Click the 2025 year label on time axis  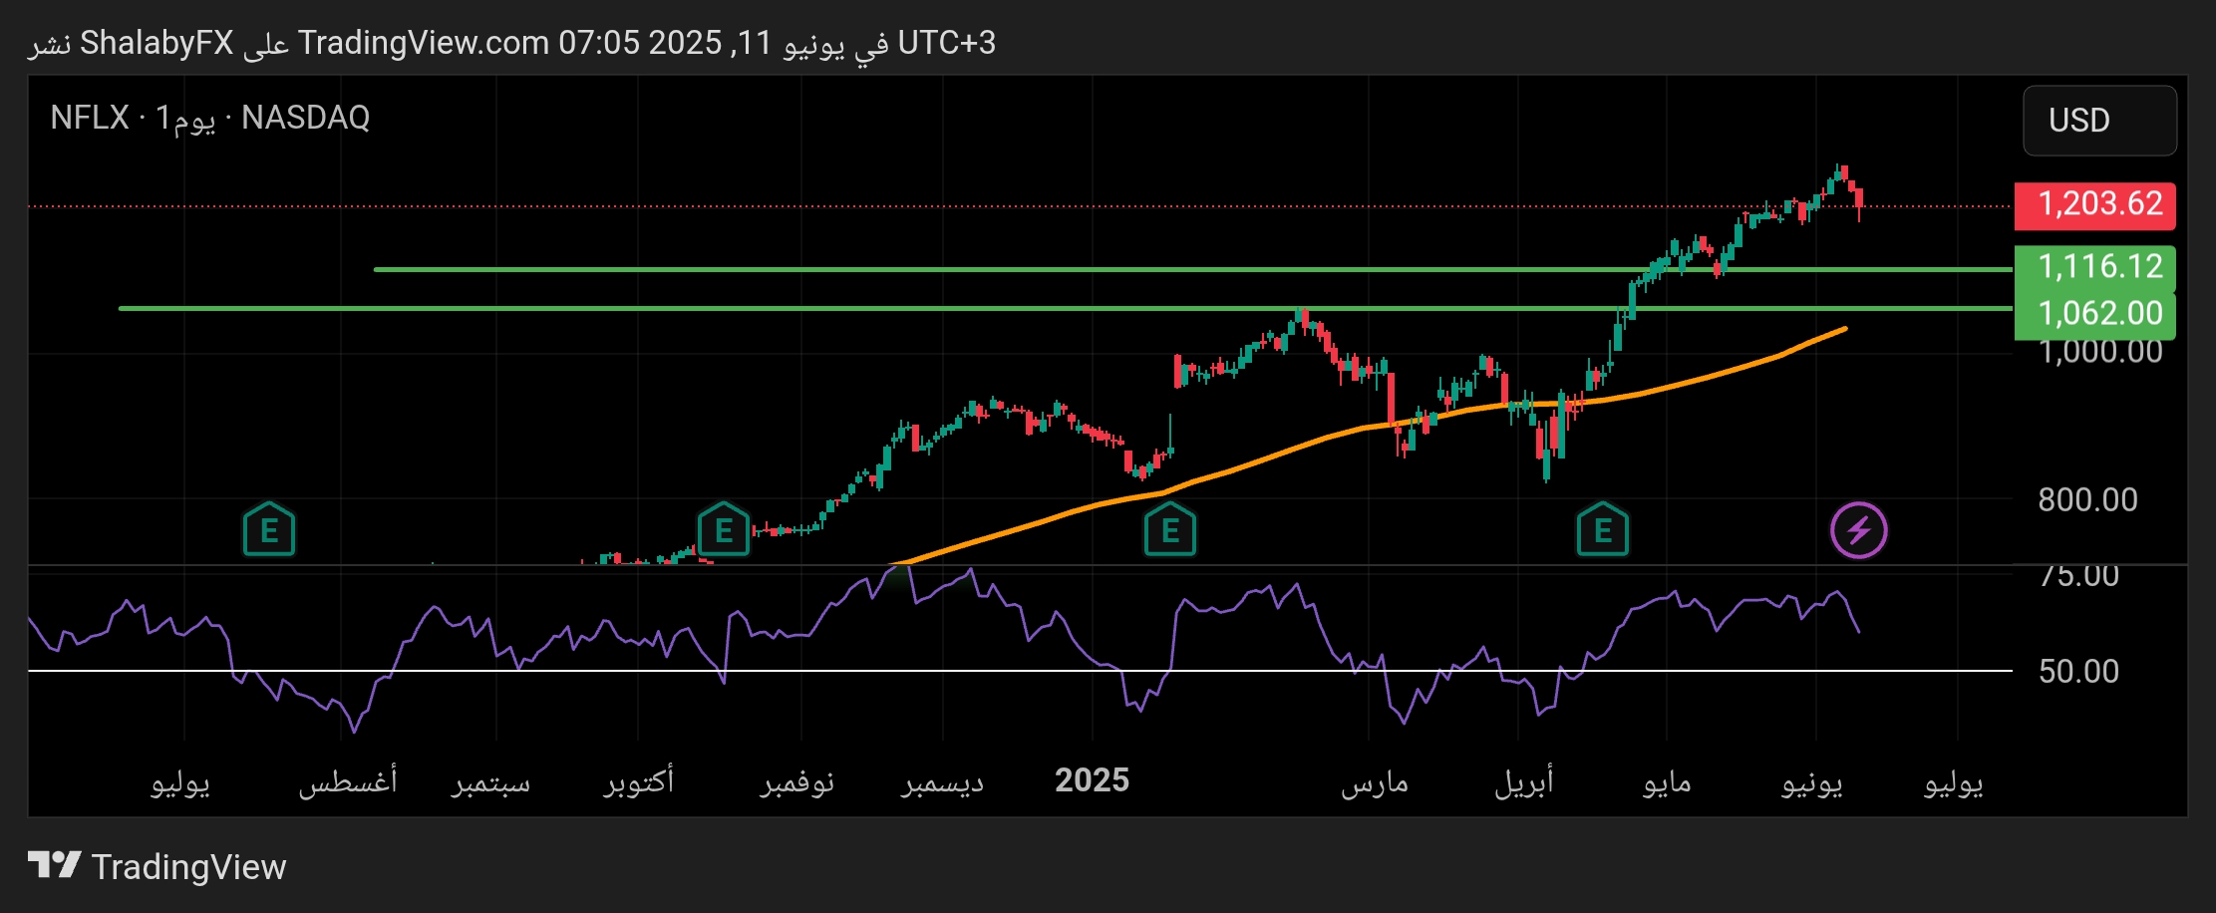(x=1092, y=780)
